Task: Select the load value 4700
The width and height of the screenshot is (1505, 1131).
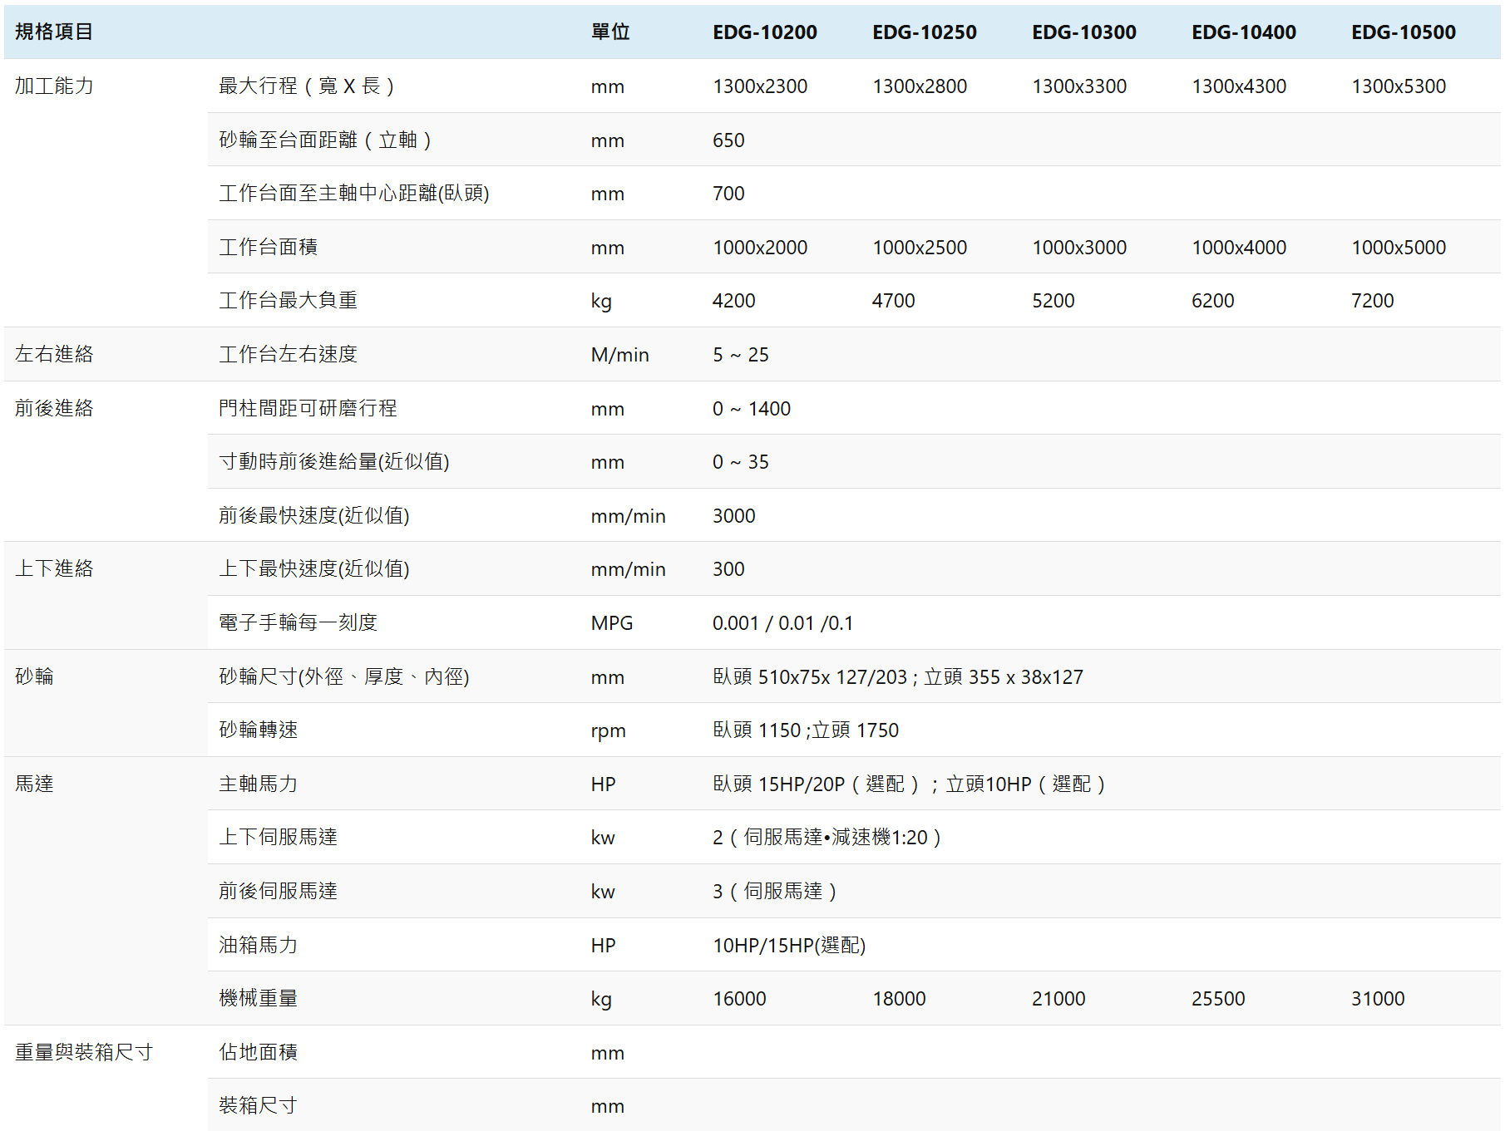Action: coord(894,301)
